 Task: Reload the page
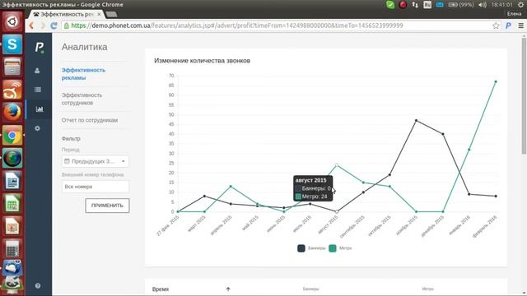(x=54, y=25)
